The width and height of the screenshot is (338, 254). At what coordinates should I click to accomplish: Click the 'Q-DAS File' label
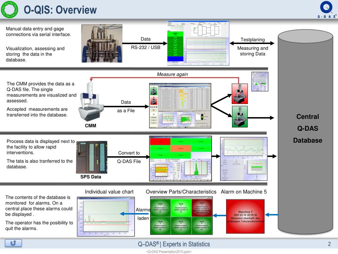129,161
